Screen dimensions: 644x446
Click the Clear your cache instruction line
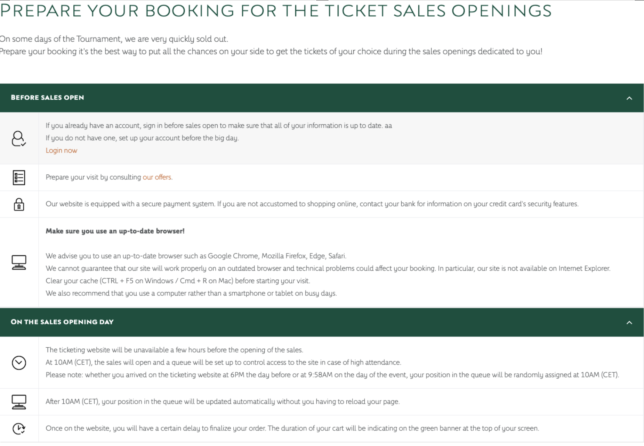pyautogui.click(x=178, y=281)
